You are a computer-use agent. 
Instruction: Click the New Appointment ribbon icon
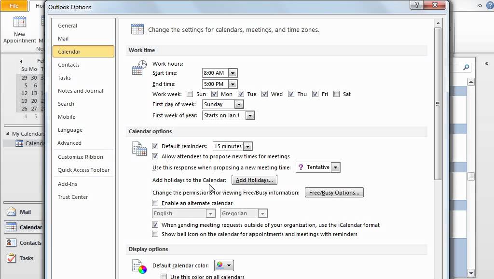19,22
